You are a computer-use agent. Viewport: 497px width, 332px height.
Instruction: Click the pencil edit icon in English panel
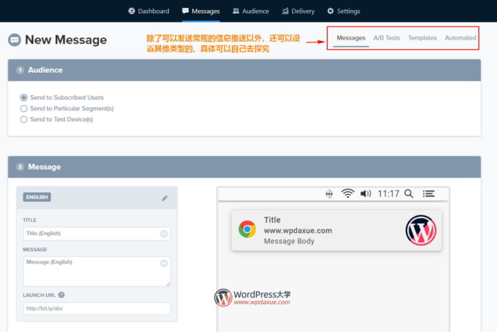164,198
